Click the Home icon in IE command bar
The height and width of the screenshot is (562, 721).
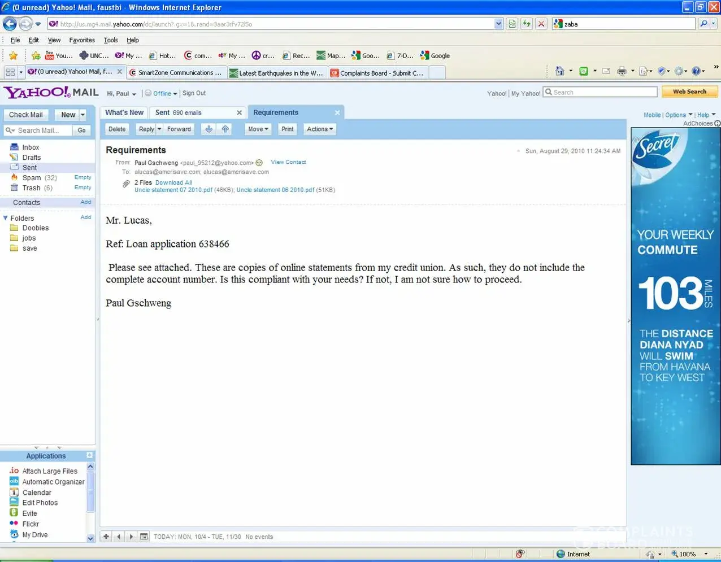point(559,71)
